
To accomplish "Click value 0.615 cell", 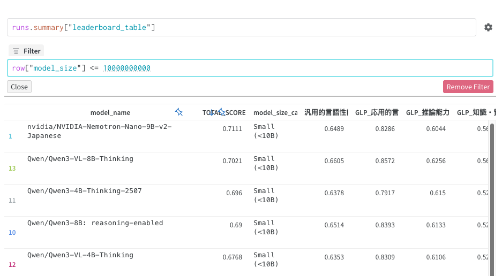I will pyautogui.click(x=438, y=193).
